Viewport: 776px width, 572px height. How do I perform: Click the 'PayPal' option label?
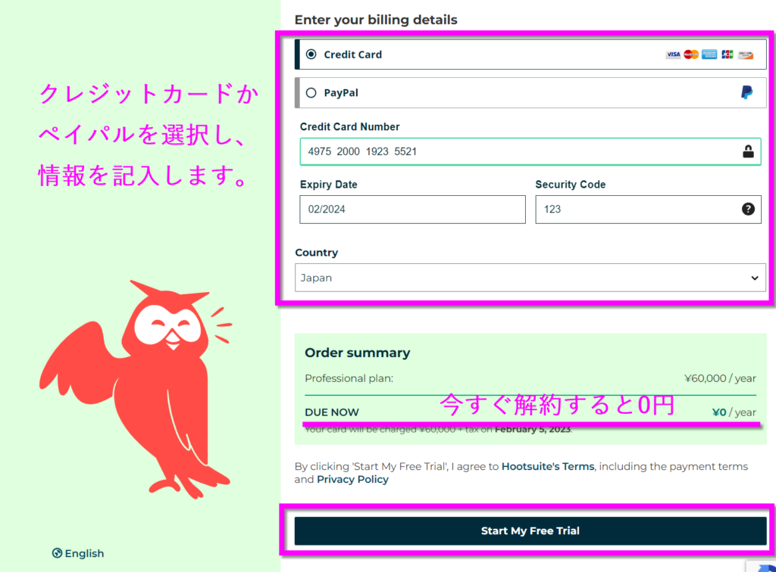pos(341,93)
